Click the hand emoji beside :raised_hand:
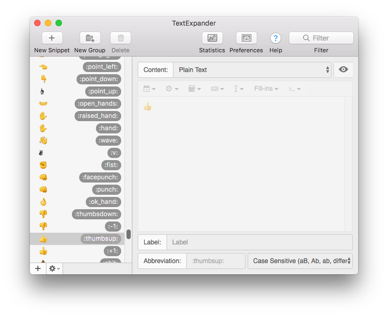This screenshot has height=317, width=388. click(x=43, y=116)
